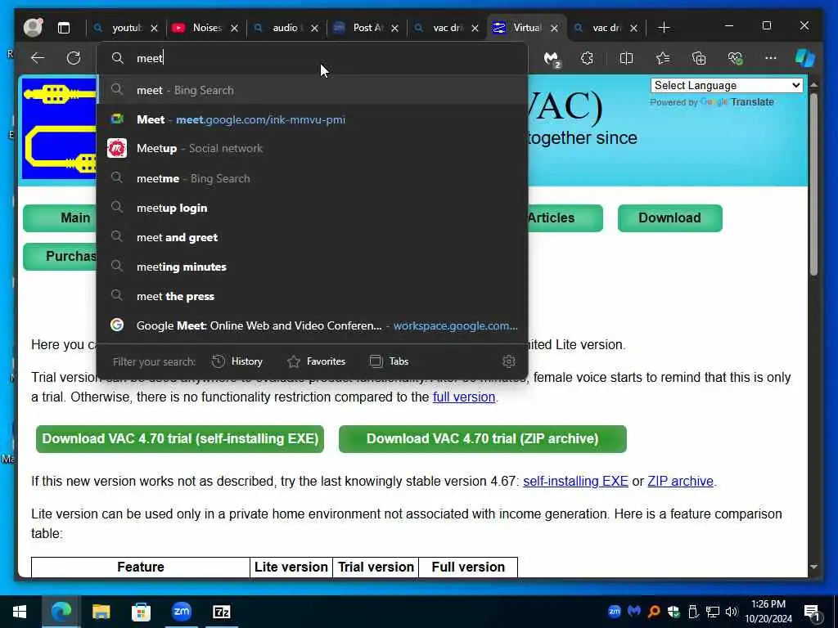Choose 'meetme' Bing Search suggestion
Image resolution: width=838 pixels, height=628 pixels.
312,178
